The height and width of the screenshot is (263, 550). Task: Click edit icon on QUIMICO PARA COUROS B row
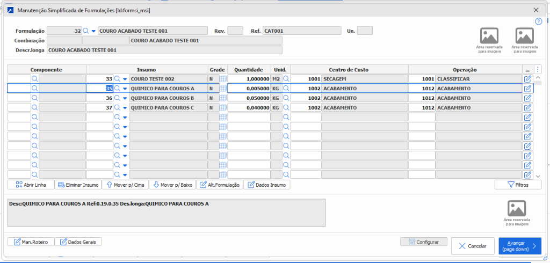[x=527, y=98]
